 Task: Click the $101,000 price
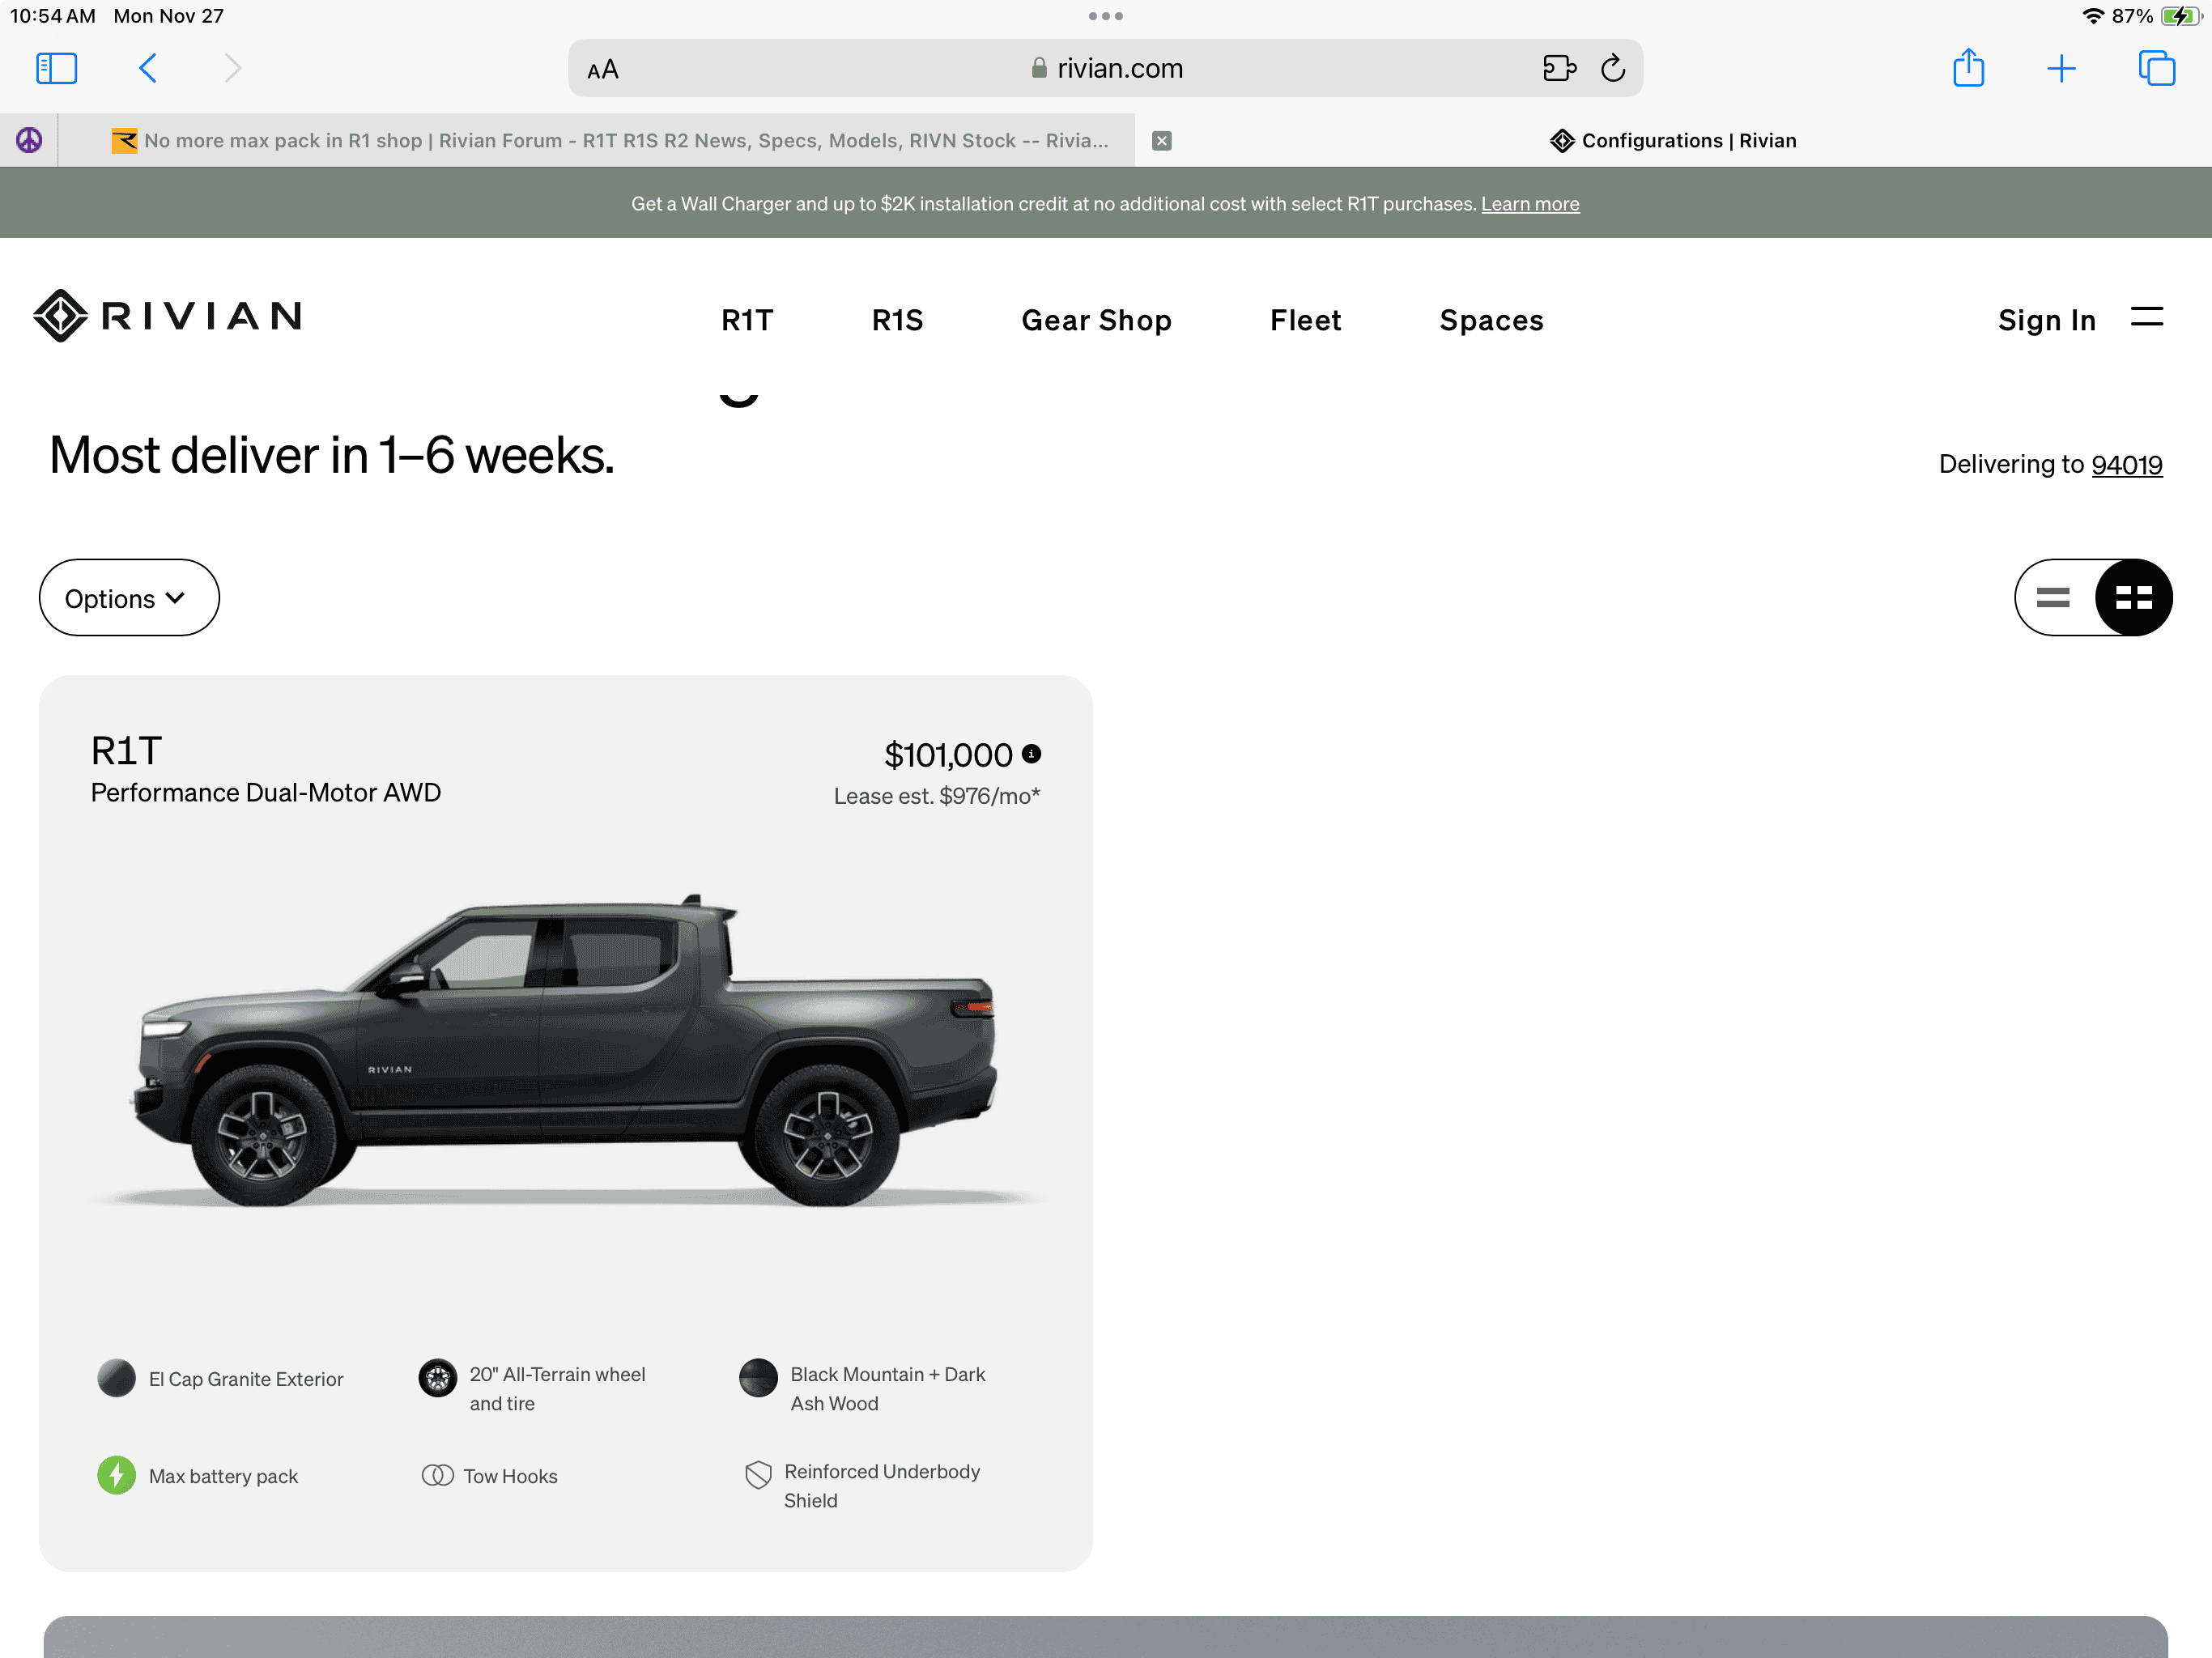coord(948,755)
